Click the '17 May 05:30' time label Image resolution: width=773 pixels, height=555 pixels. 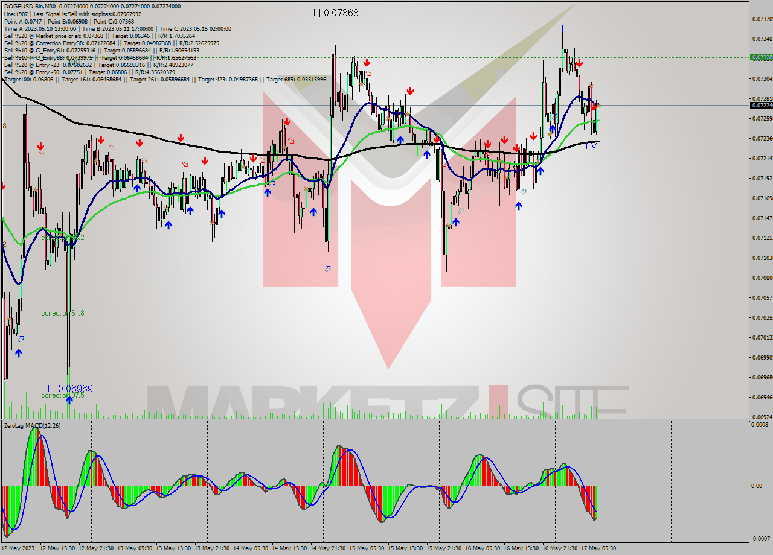pyautogui.click(x=598, y=548)
